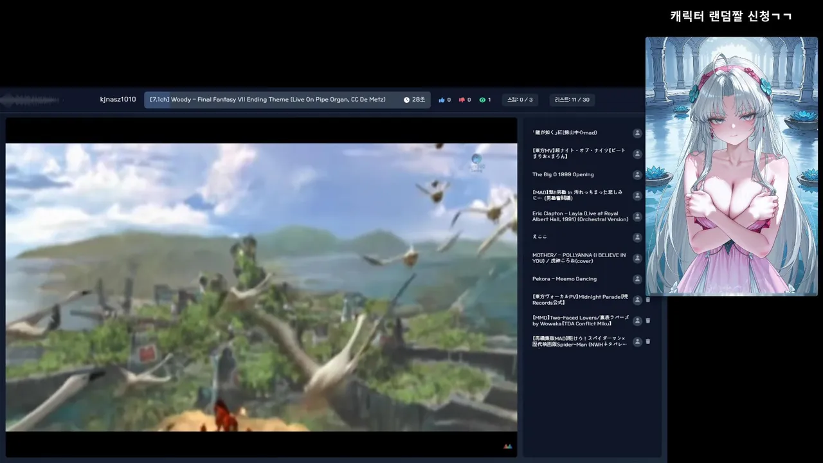Select playlist entry 東方ヴォーカルPV Midnight Parade

579,300
